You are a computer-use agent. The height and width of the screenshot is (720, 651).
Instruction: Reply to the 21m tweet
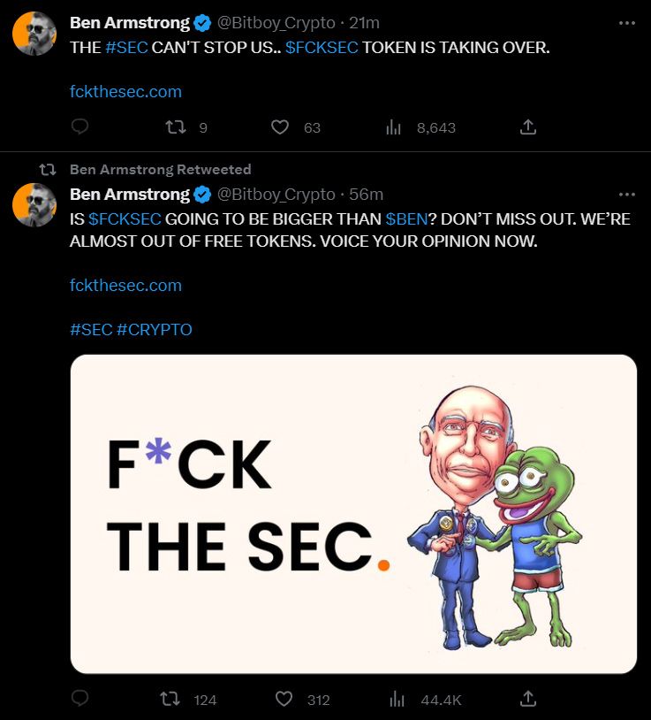coord(79,126)
